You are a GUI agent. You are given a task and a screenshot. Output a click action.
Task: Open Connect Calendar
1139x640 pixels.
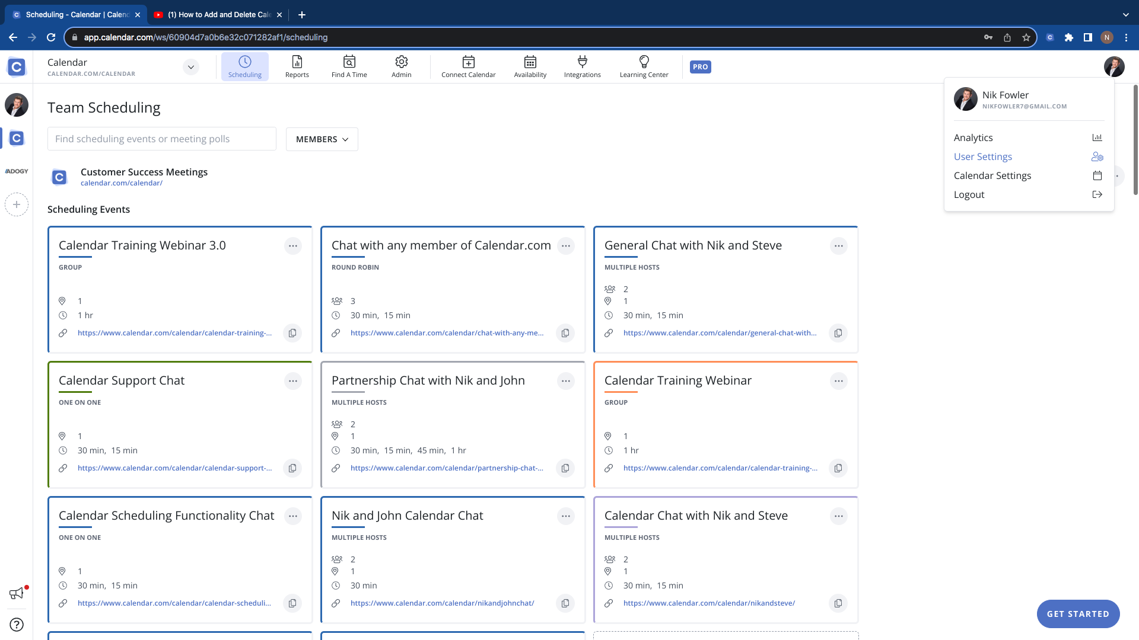coord(468,66)
